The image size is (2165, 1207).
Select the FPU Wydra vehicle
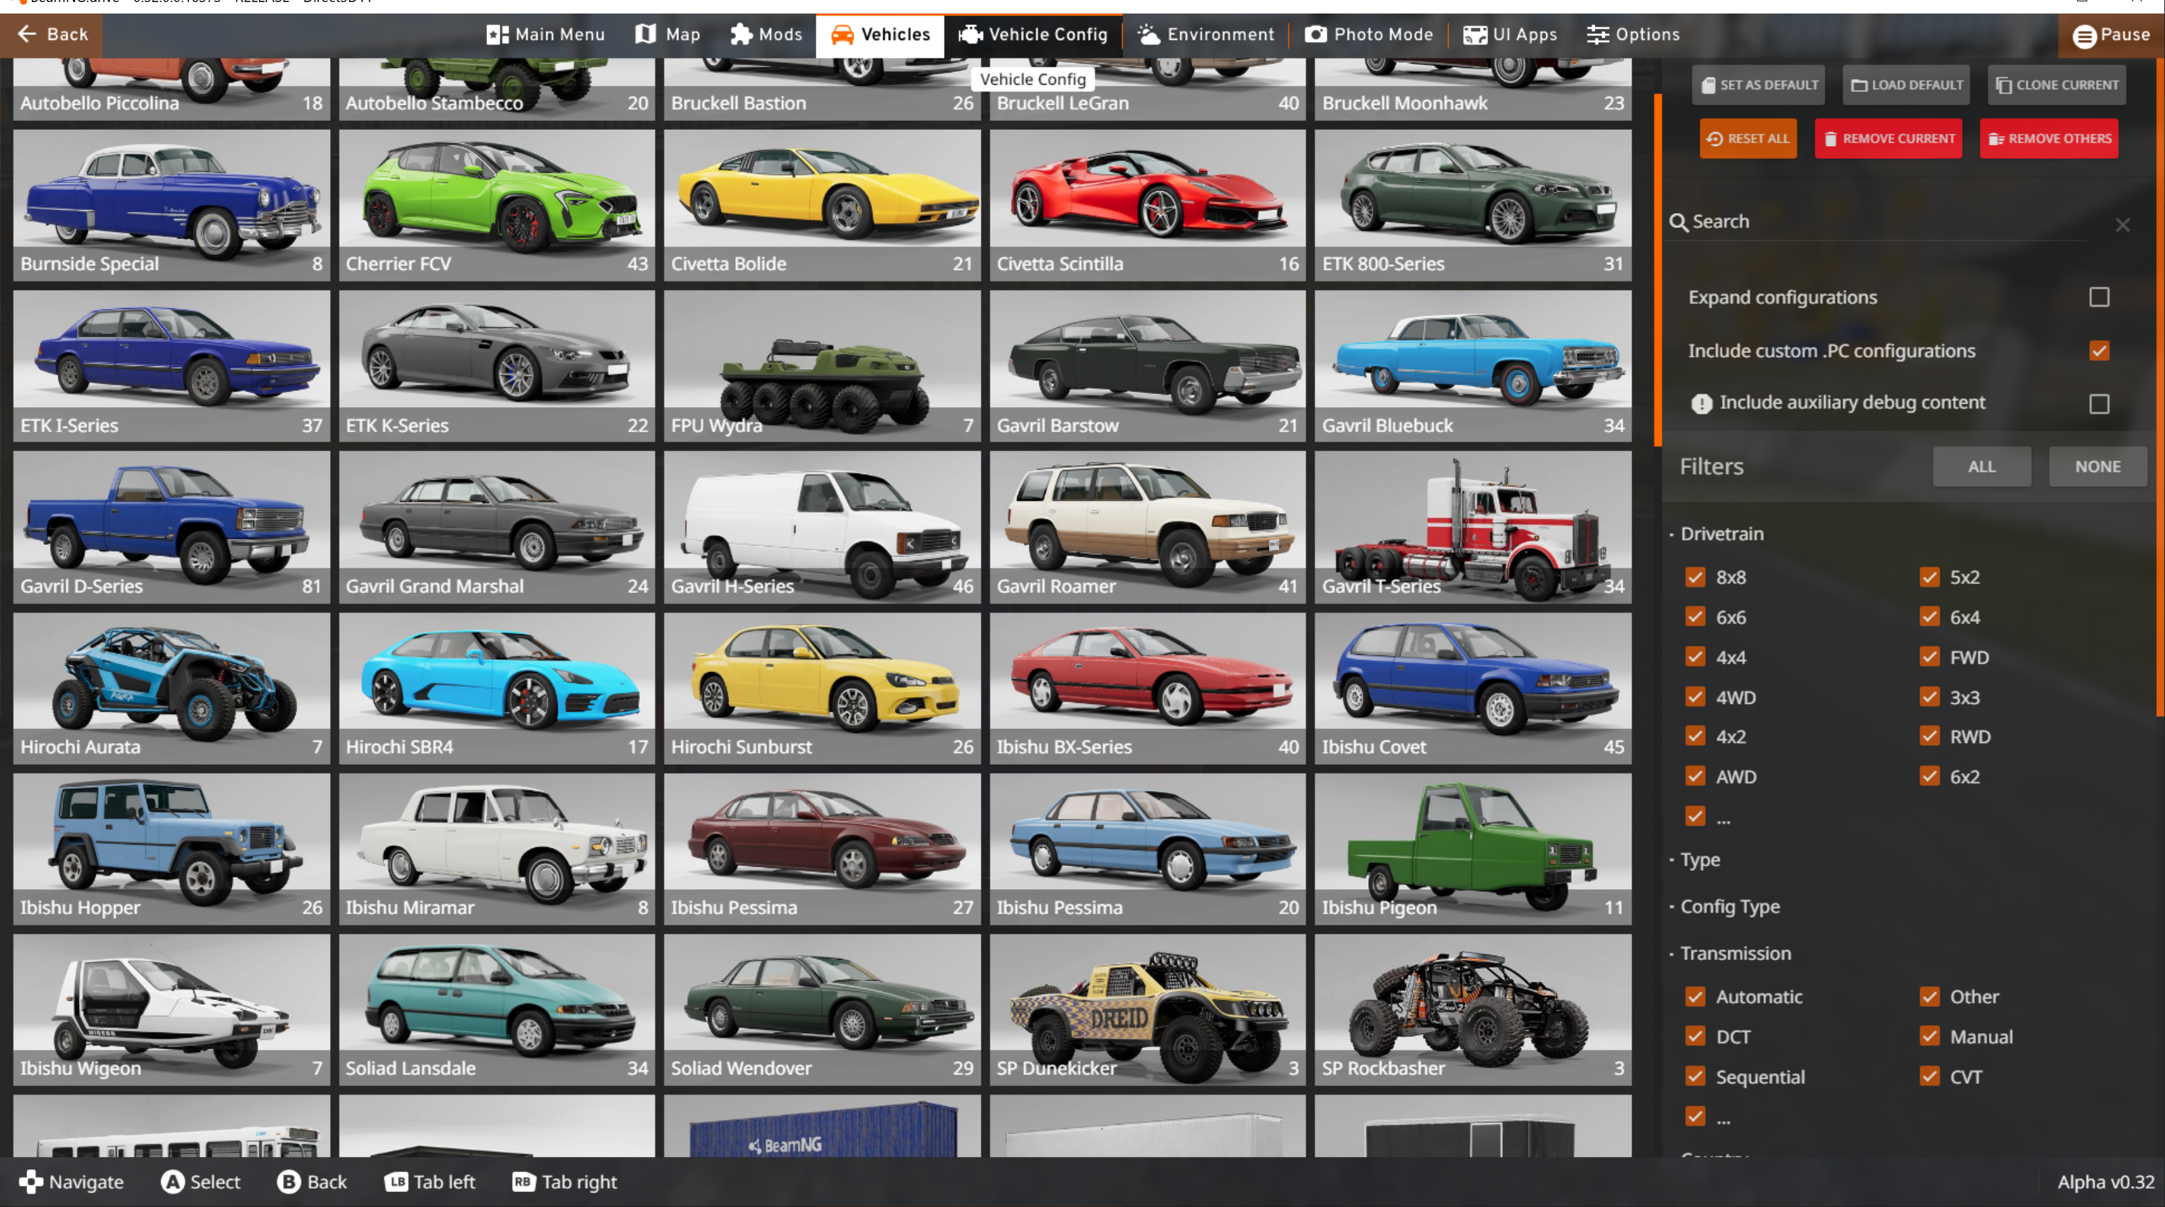pyautogui.click(x=822, y=366)
